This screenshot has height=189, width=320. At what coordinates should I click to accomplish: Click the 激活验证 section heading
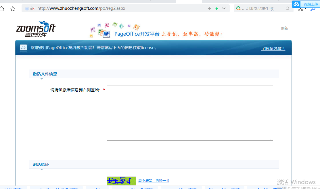pos(41,165)
